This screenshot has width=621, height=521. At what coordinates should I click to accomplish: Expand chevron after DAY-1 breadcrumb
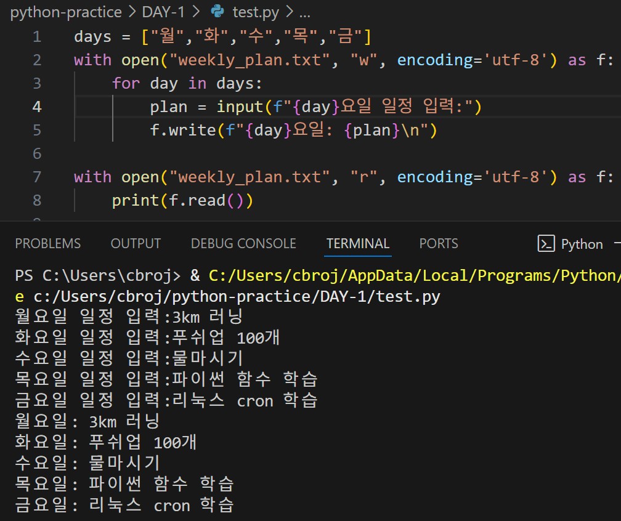pos(196,12)
